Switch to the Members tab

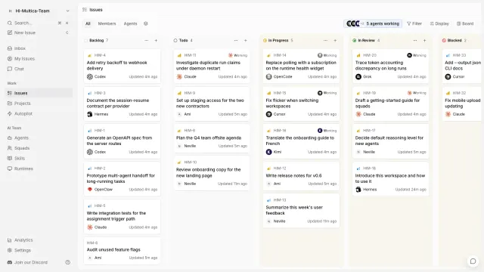(107, 23)
